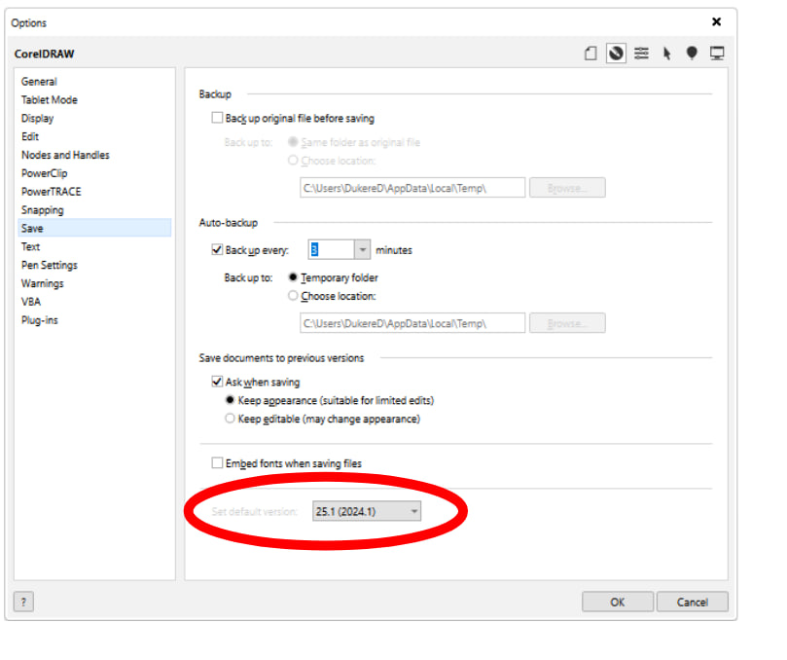Open Nodes and Handles category
Image resolution: width=787 pixels, height=660 pixels.
[65, 155]
